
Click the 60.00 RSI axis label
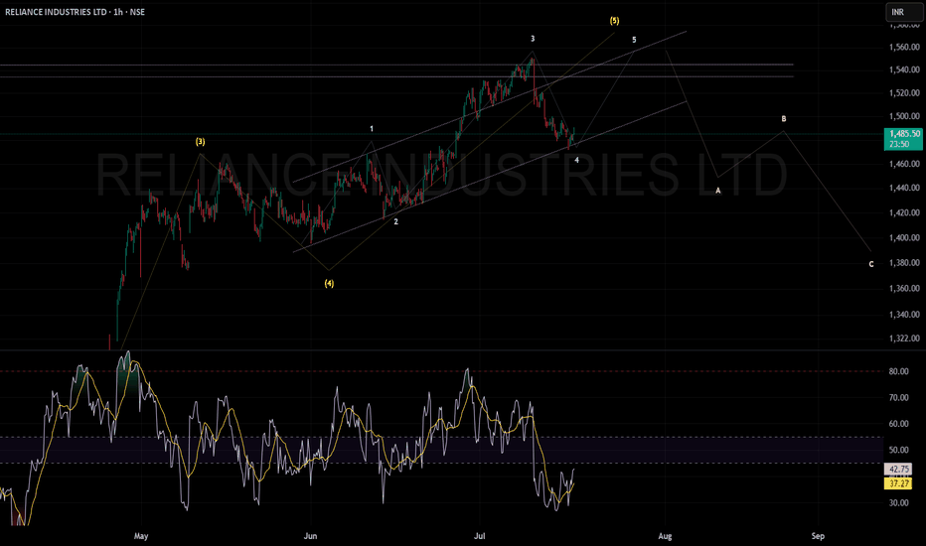coord(898,424)
